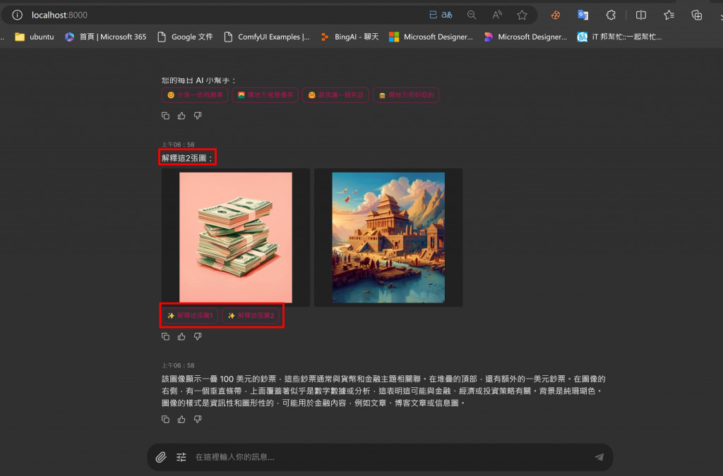This screenshot has height=476, width=723.
Task: Open the 首頁 | Microsoft 365 bookmark
Action: [x=106, y=37]
